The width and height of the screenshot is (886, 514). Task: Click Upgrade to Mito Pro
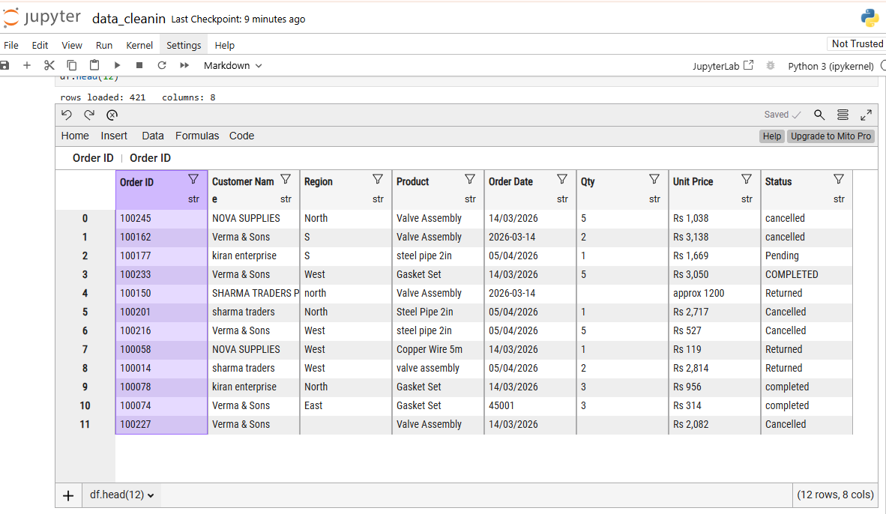click(831, 136)
